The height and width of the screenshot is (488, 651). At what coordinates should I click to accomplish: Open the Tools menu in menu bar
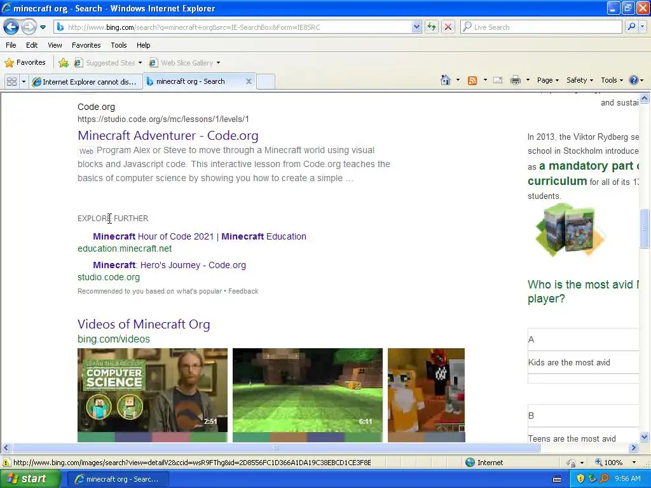[x=119, y=45]
